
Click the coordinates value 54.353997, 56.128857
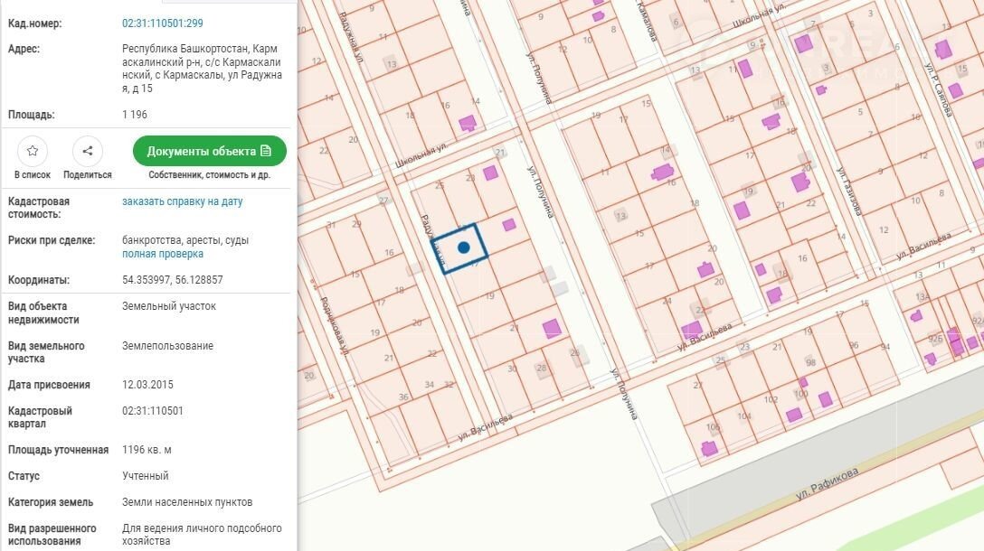[172, 280]
